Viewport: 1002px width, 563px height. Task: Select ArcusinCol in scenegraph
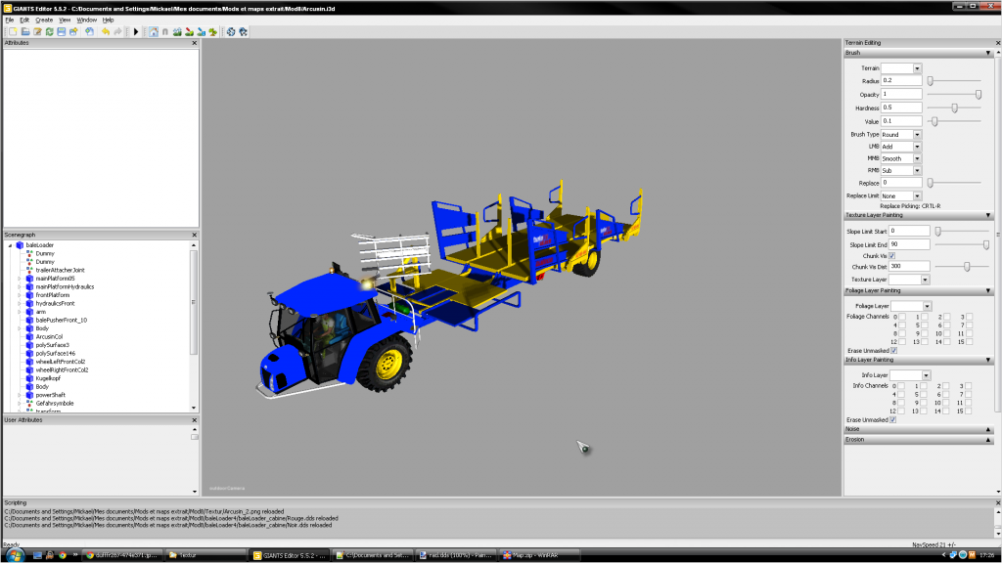(49, 336)
